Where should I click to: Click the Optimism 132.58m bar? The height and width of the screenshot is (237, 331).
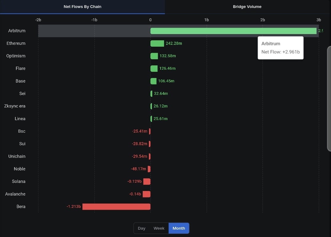[154, 56]
